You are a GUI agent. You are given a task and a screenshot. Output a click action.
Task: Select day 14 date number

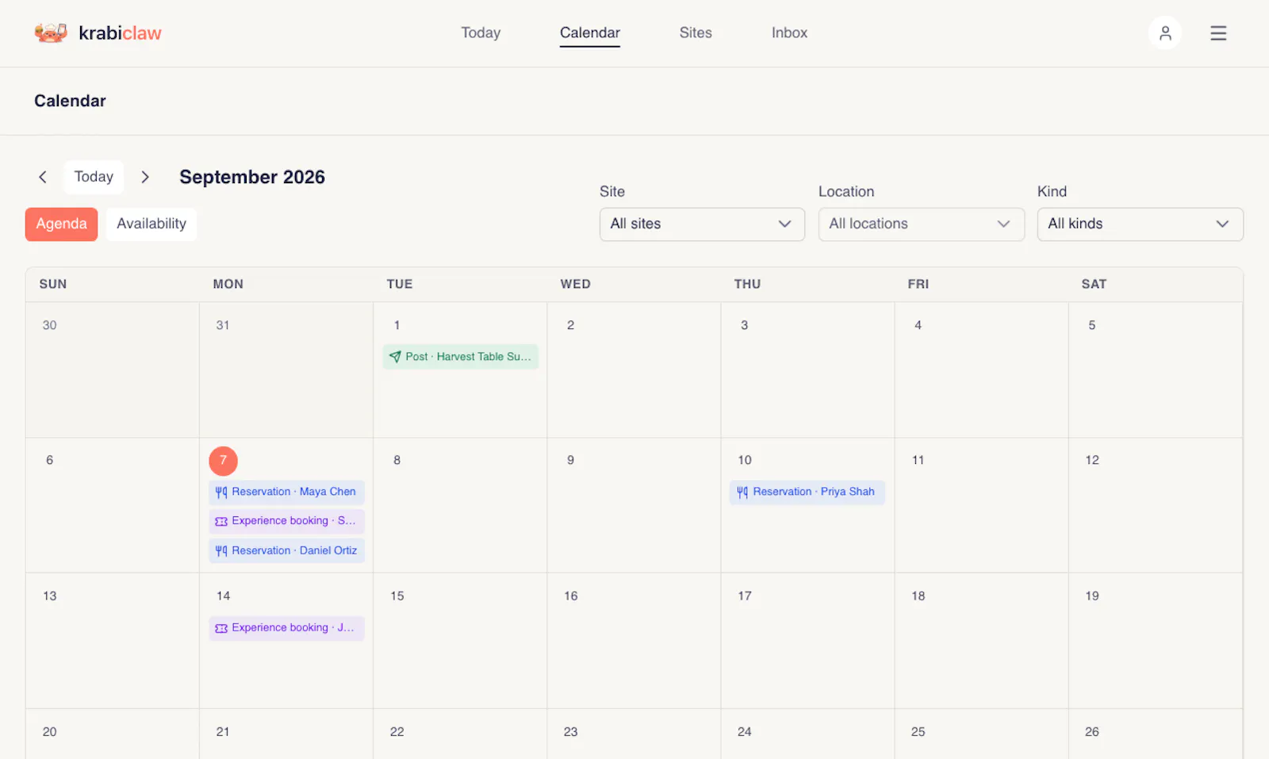click(223, 596)
